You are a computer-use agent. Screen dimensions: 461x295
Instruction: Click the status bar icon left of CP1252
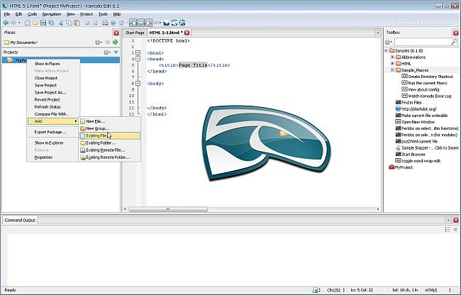coord(315,290)
